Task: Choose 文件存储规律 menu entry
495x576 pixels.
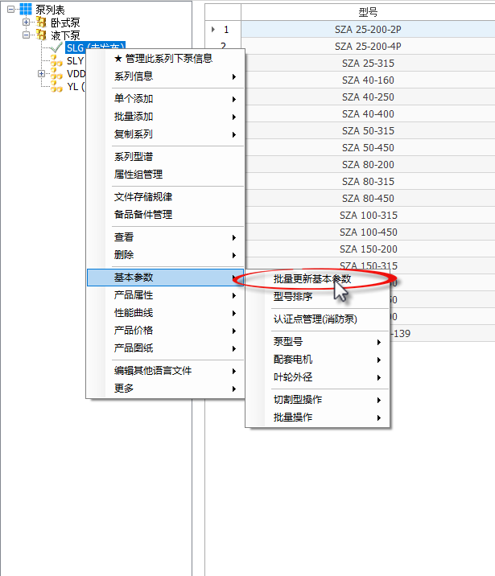Action: tap(165, 197)
